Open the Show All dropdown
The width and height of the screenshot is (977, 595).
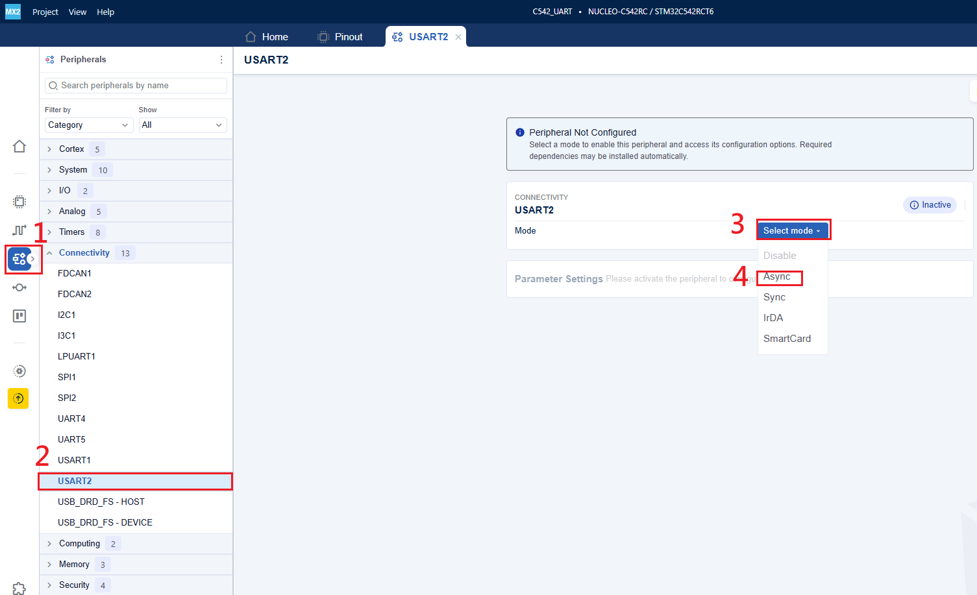pyautogui.click(x=183, y=125)
